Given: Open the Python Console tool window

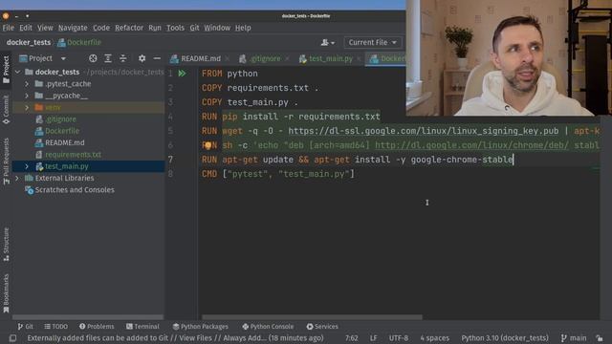Looking at the screenshot, I should pyautogui.click(x=268, y=327).
